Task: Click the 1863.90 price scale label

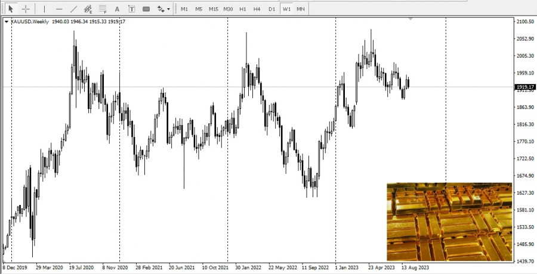Action: (525, 107)
